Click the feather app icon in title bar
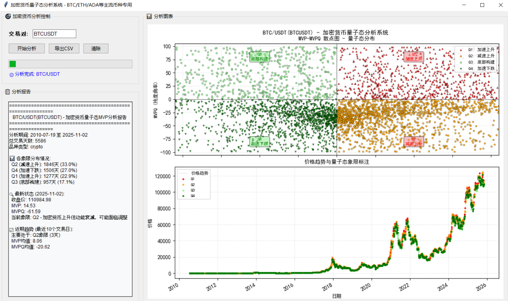508x301 pixels. pyautogui.click(x=6, y=5)
